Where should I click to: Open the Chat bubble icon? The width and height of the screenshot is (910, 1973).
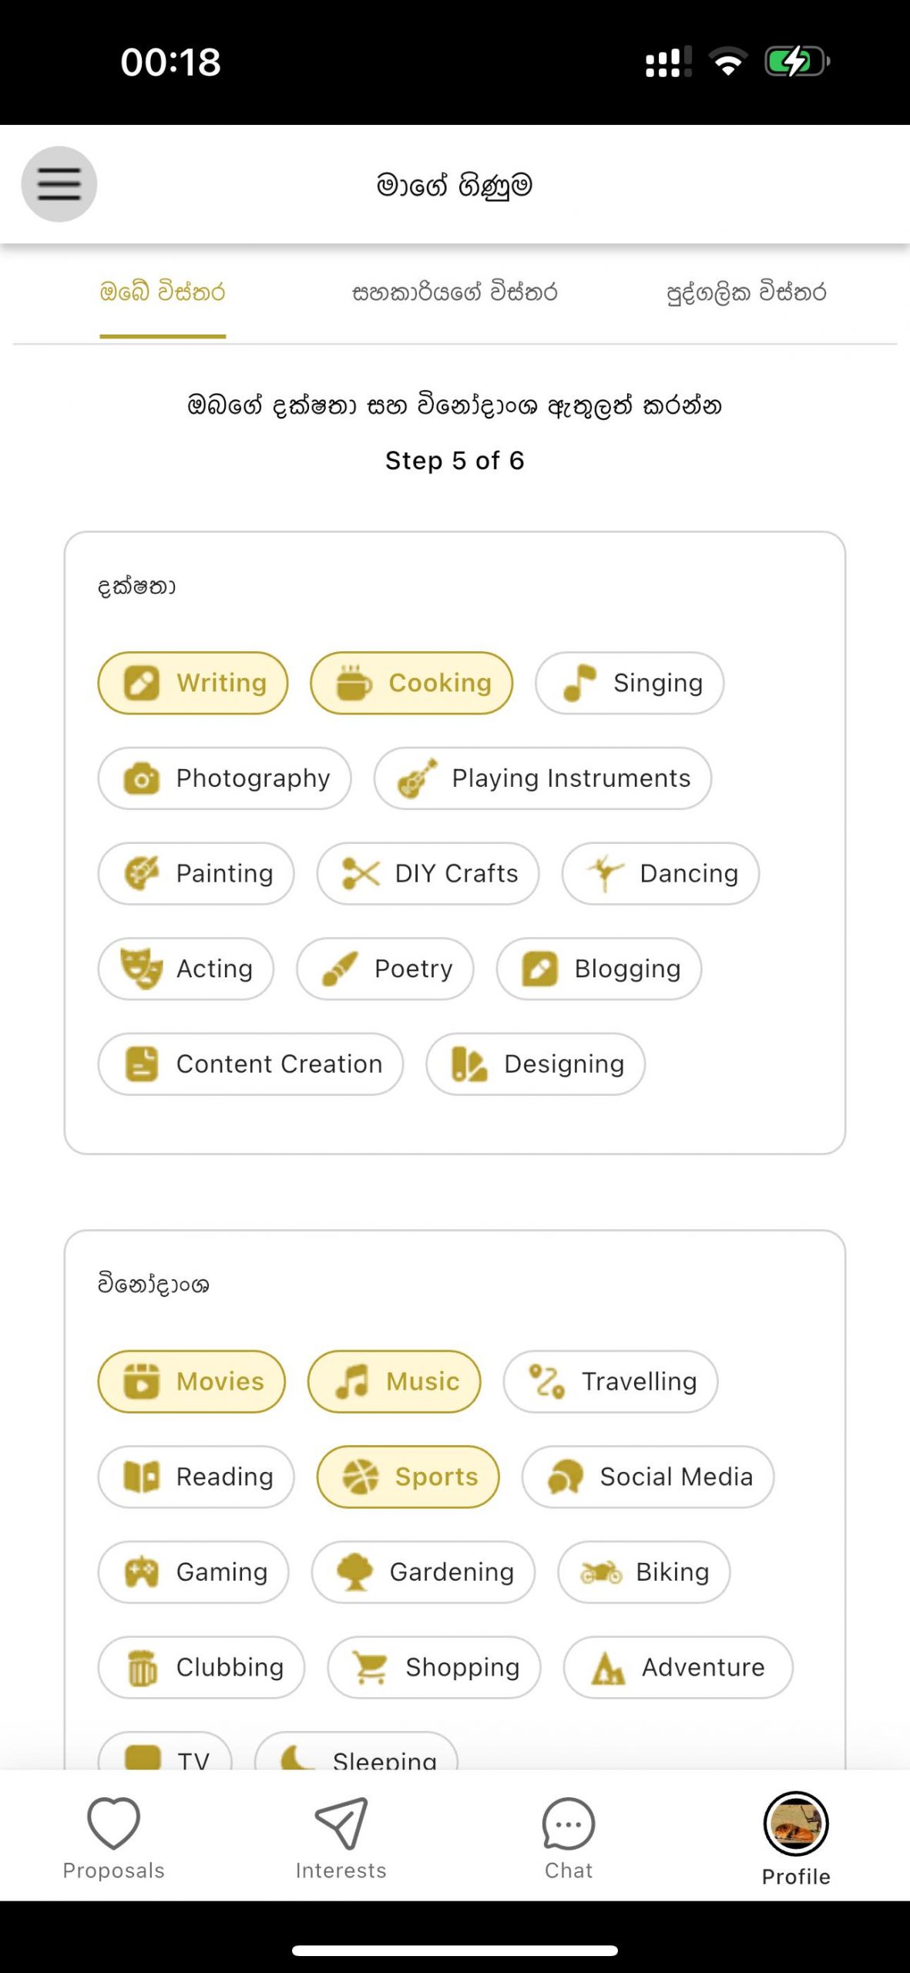(568, 1824)
